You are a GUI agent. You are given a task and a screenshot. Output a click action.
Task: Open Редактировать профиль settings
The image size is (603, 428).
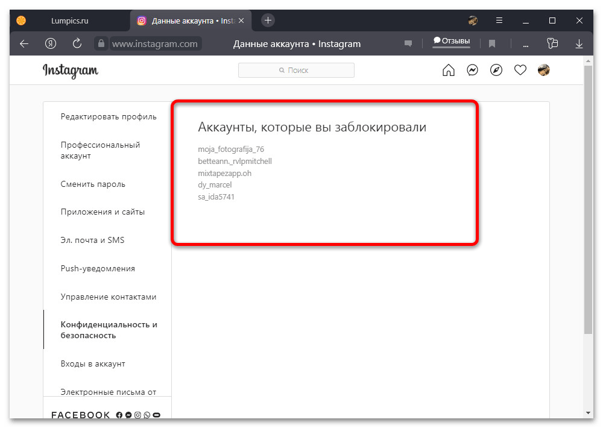pos(109,116)
